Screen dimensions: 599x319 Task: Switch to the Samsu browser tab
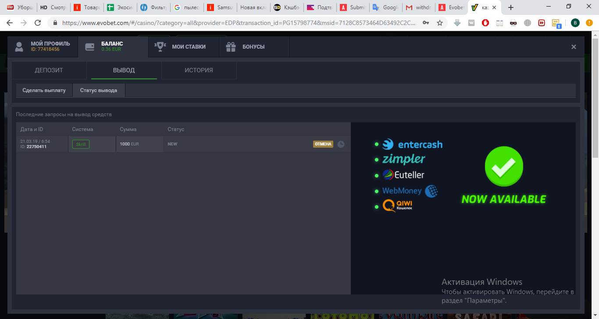[220, 7]
